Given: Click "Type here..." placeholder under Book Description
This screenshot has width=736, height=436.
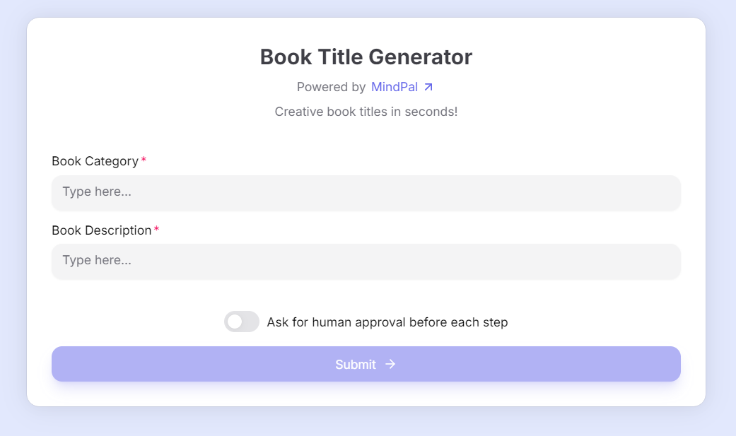Looking at the screenshot, I should tap(97, 260).
